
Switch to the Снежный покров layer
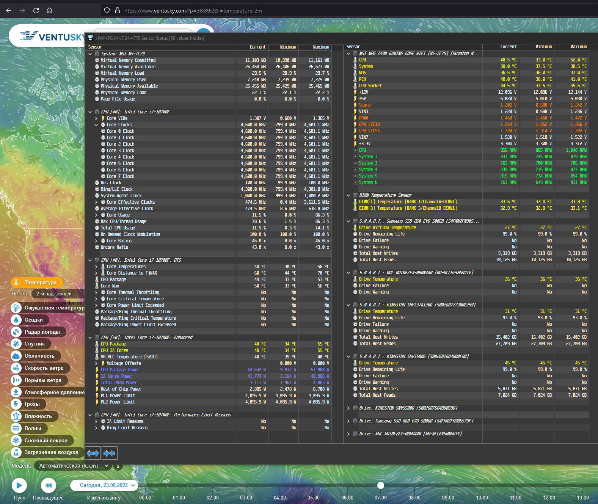(42, 440)
